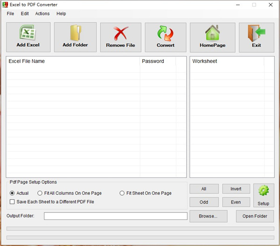Open the Help menu
Image resolution: width=280 pixels, height=246 pixels.
point(61,14)
